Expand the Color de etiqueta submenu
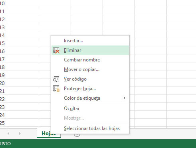Screen dimensions: 196x148 [x=90, y=98]
